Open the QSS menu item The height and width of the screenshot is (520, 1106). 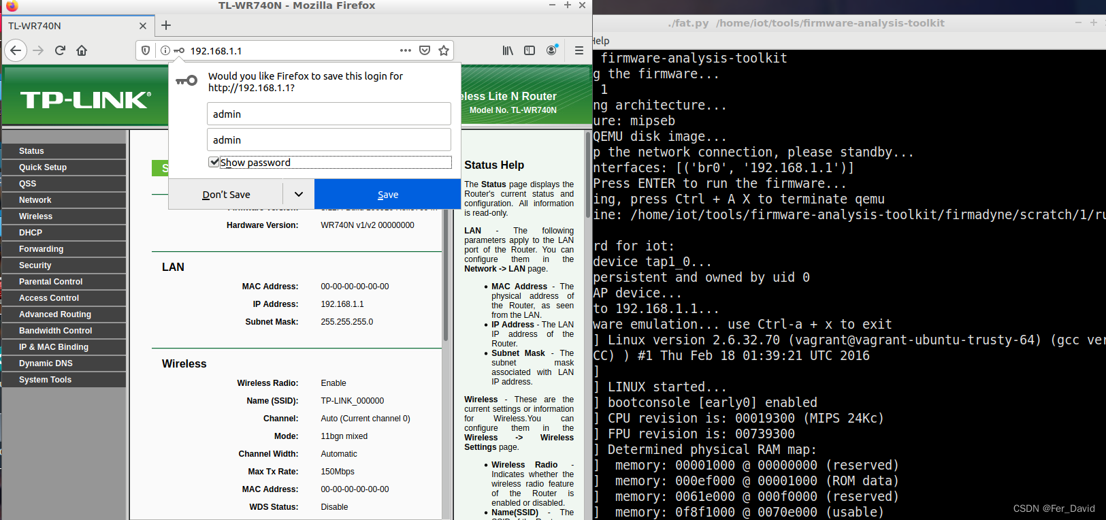[x=63, y=184]
